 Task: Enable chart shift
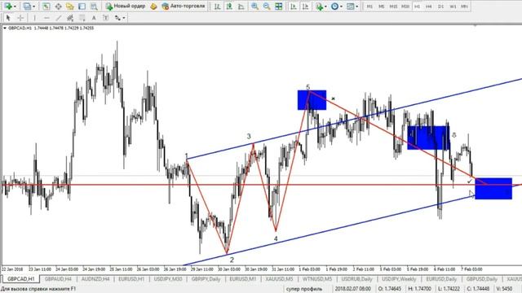click(305, 7)
